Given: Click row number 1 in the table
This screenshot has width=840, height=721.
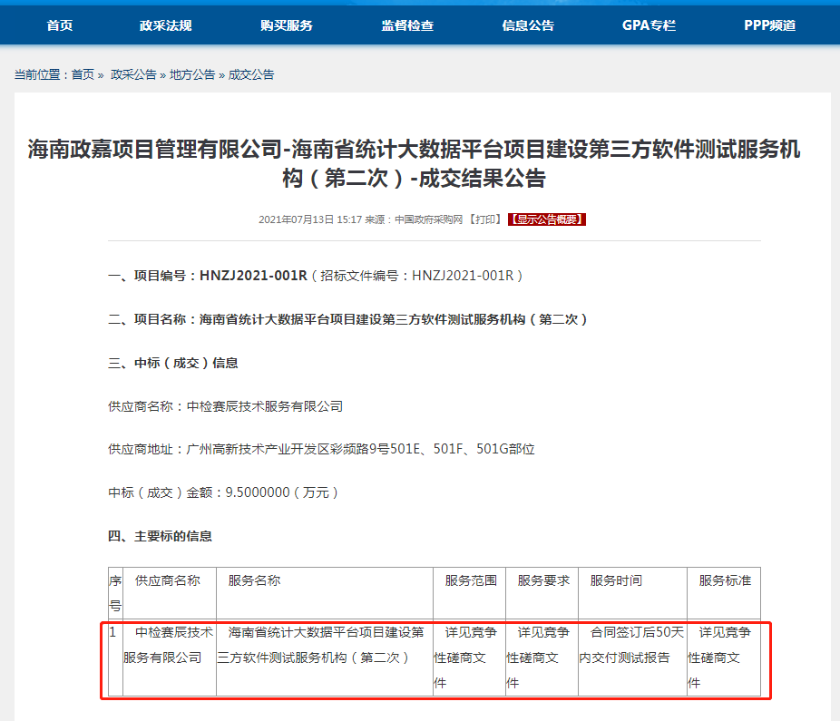Looking at the screenshot, I should pos(115,658).
